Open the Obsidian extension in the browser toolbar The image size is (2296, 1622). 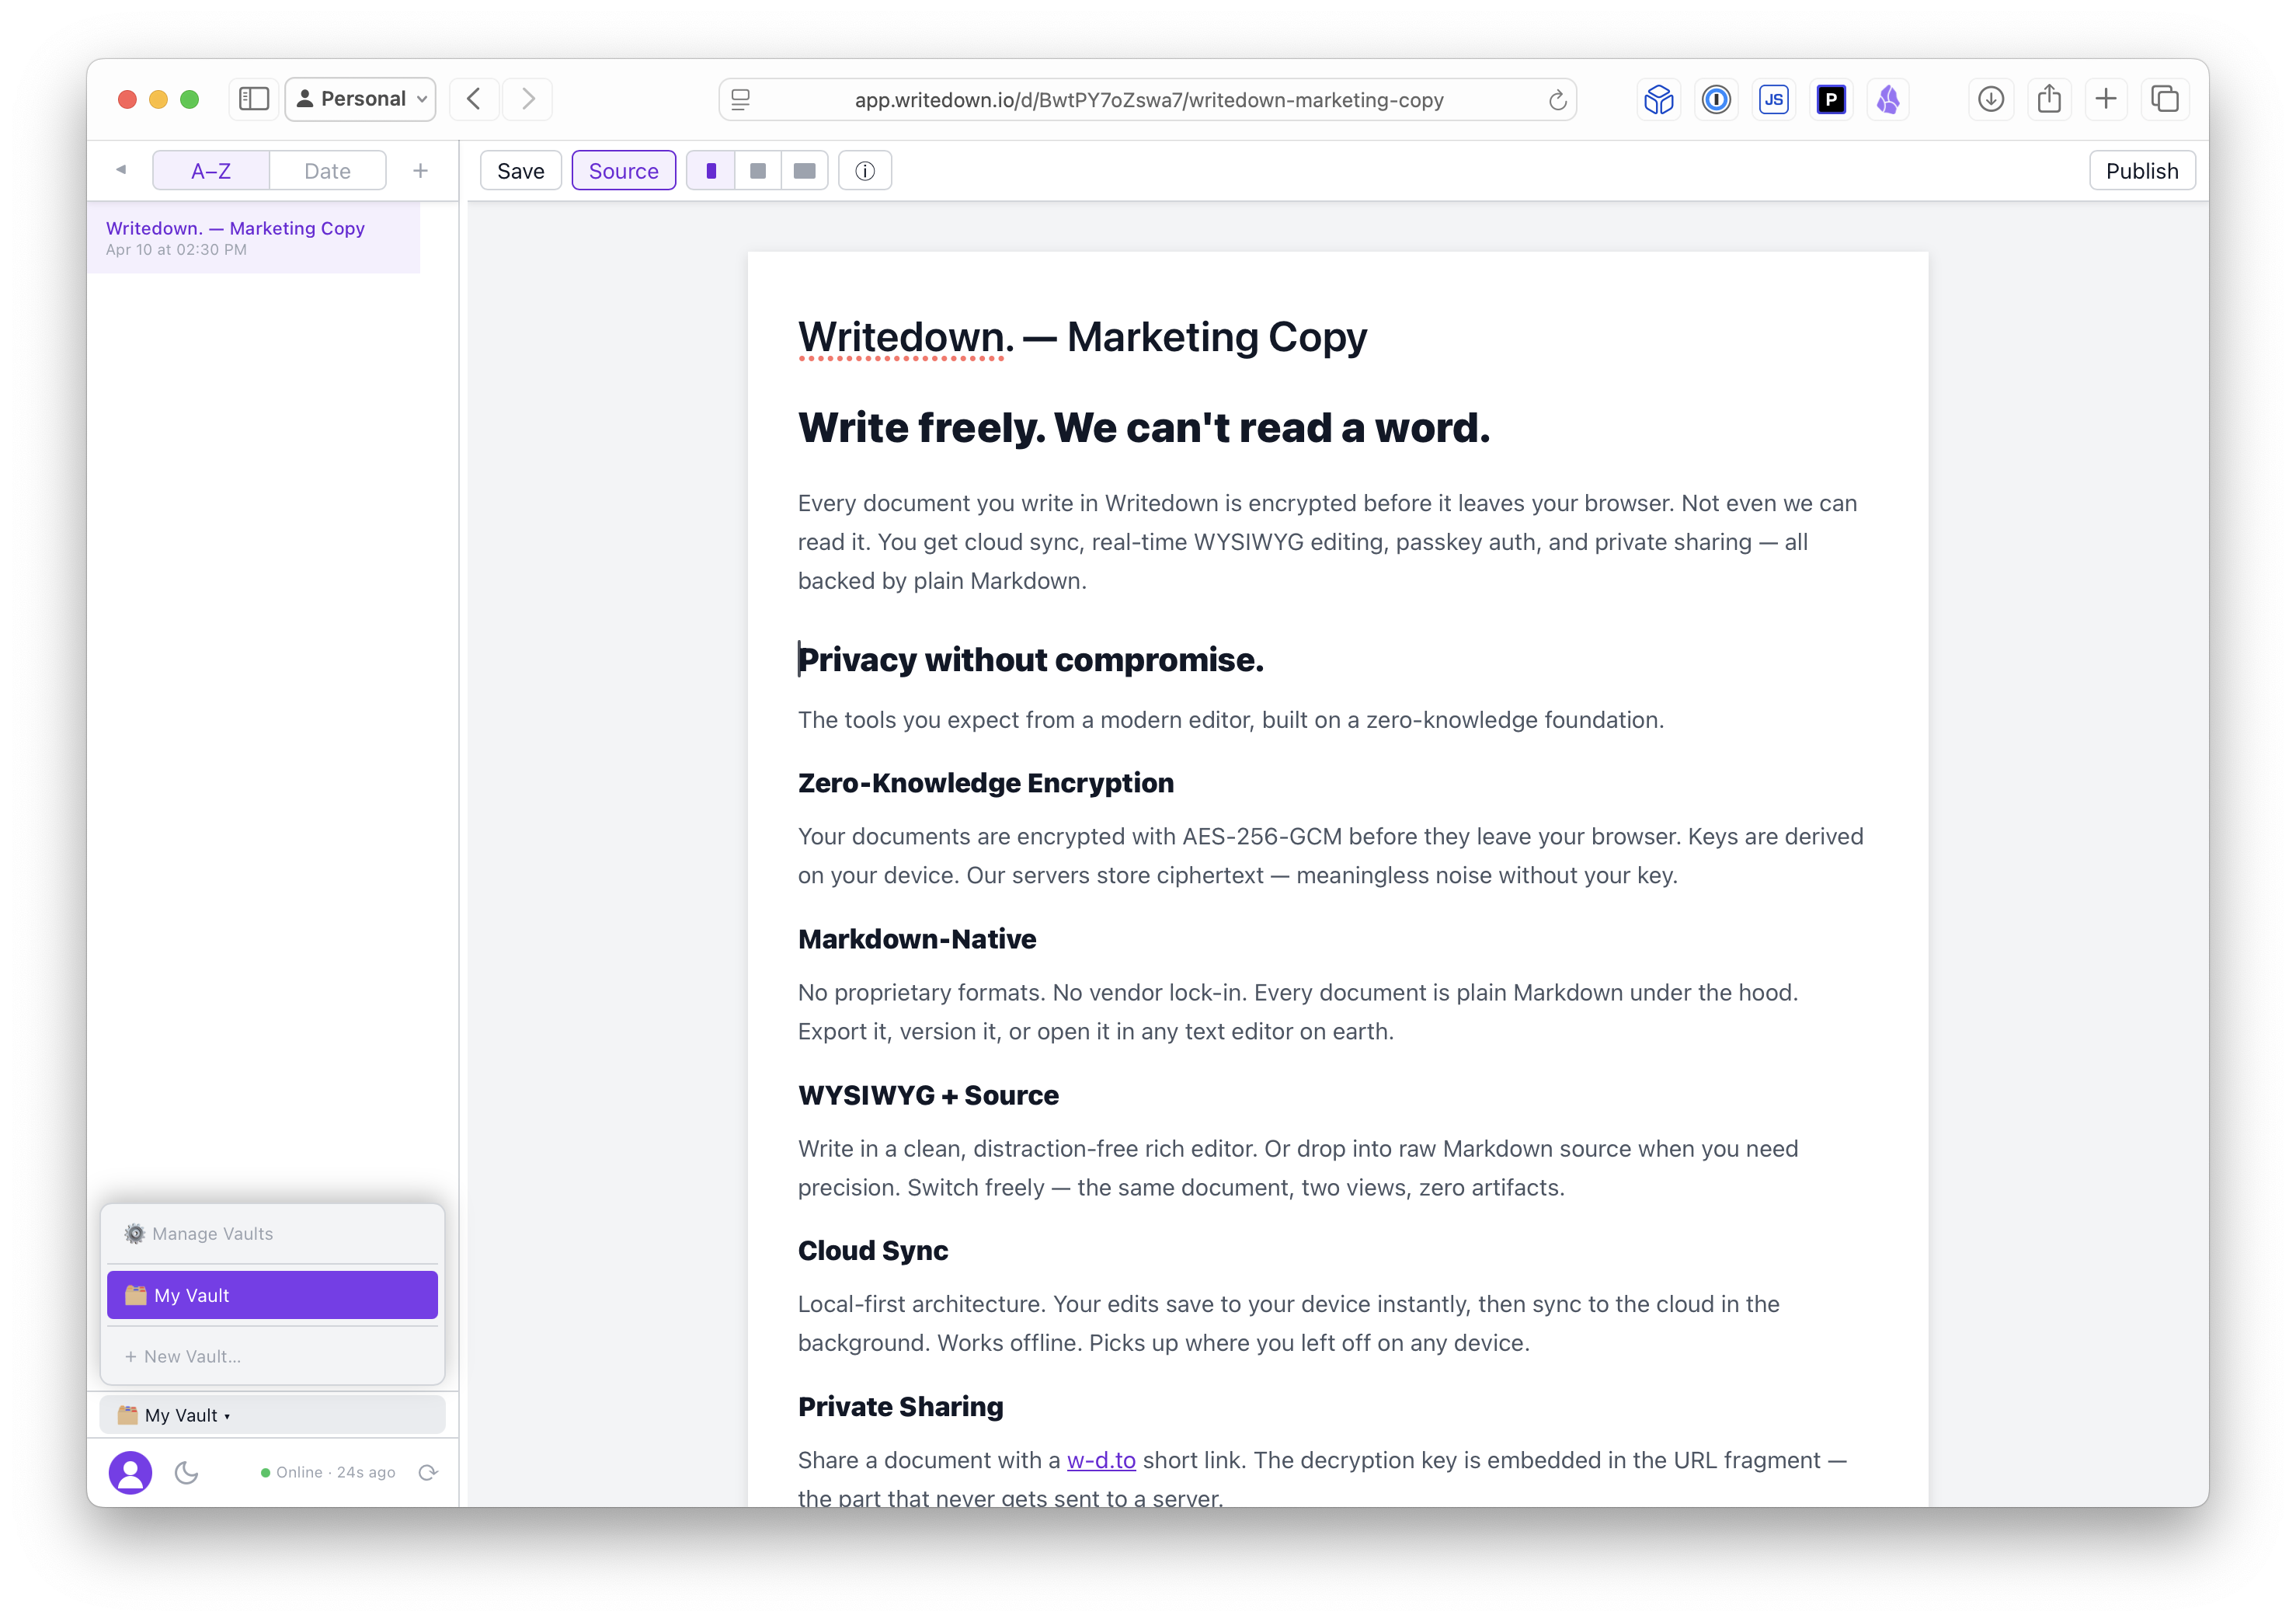(x=1888, y=99)
